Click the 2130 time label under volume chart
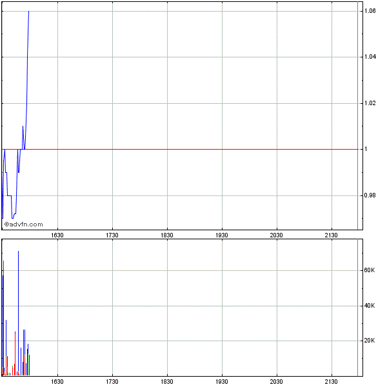 (x=331, y=382)
